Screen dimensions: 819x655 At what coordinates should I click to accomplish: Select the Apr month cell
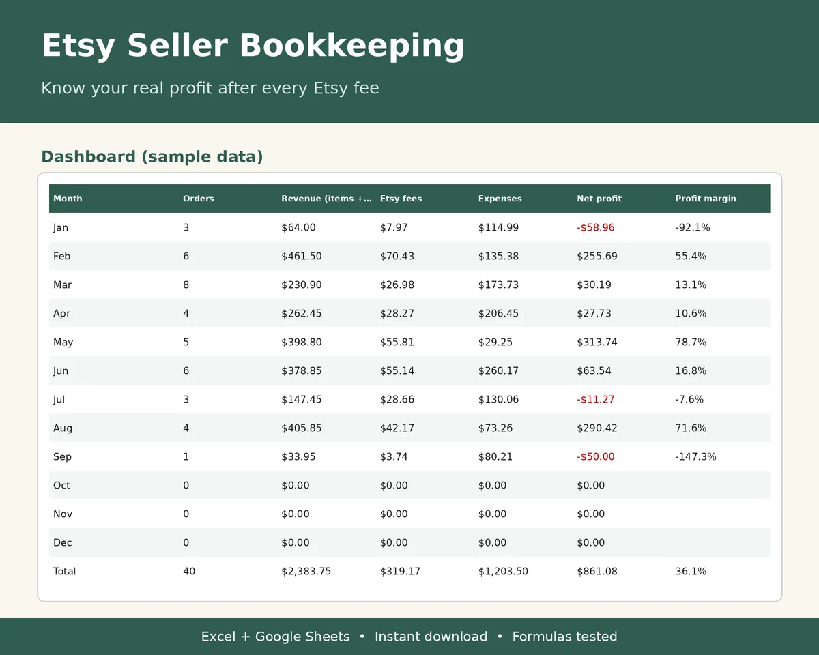coord(61,314)
